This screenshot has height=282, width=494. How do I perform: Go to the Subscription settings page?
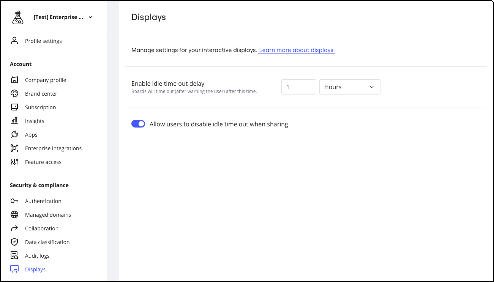pos(40,107)
